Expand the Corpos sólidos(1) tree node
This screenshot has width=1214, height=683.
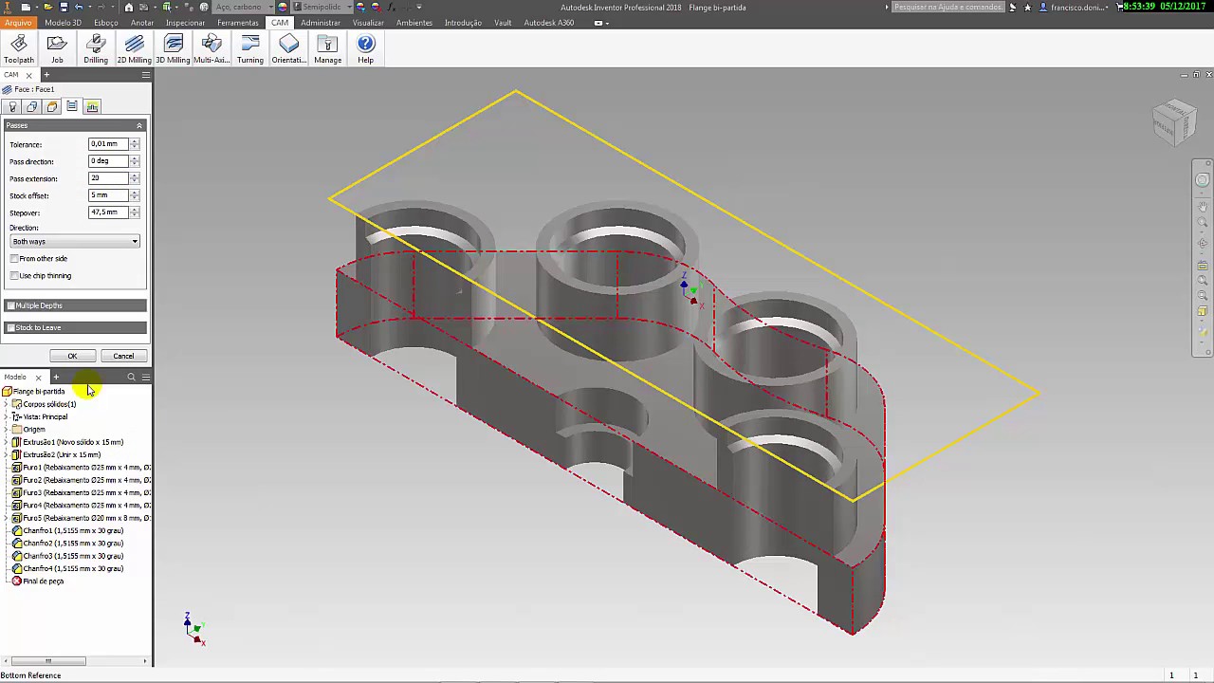(x=7, y=404)
